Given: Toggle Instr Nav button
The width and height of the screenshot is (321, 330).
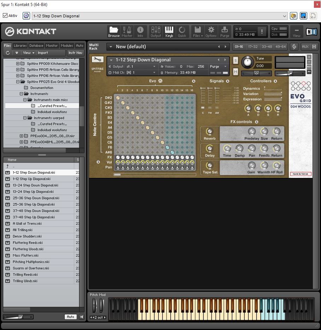Looking at the screenshot, I should click(75, 53).
